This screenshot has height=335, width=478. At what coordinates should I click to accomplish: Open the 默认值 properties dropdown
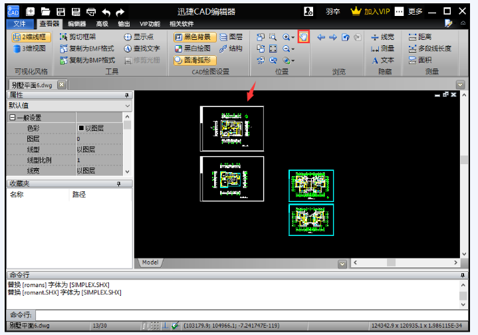pos(66,106)
